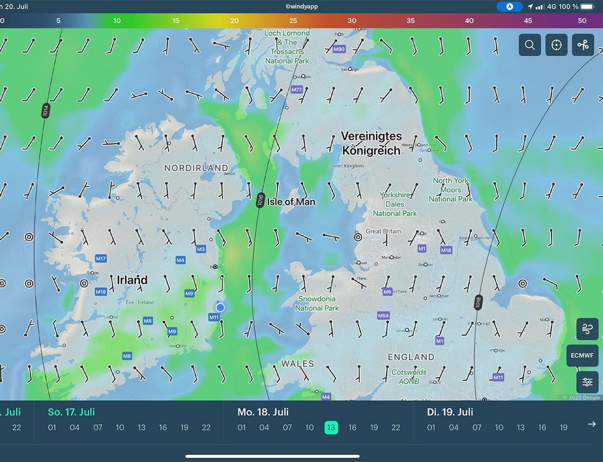Viewport: 603px width, 462px height.
Task: Tap the Di. 19. Juli day label
Action: click(450, 412)
